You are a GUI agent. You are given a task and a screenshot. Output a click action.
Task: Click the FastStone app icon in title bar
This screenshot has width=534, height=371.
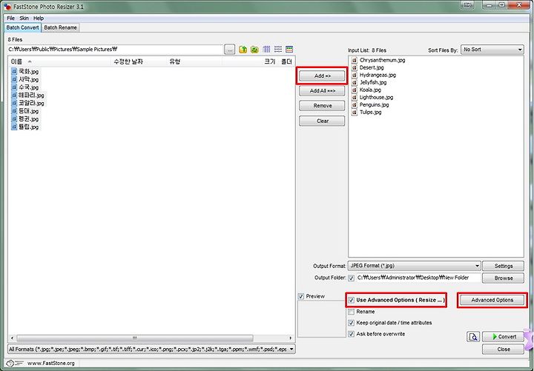pos(7,7)
